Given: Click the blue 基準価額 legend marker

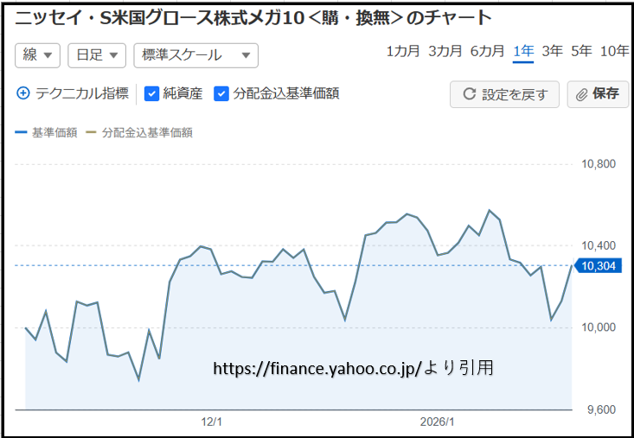Looking at the screenshot, I should [x=21, y=133].
